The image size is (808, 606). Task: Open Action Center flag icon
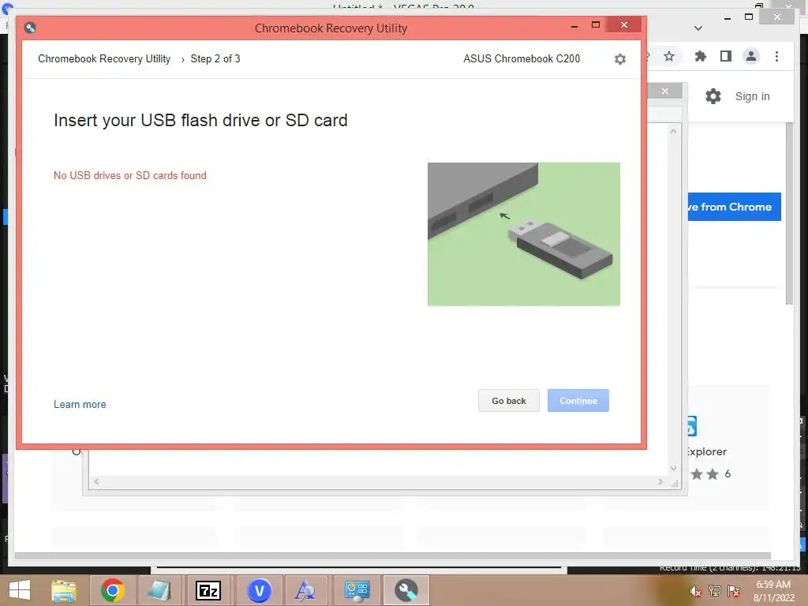point(734,591)
